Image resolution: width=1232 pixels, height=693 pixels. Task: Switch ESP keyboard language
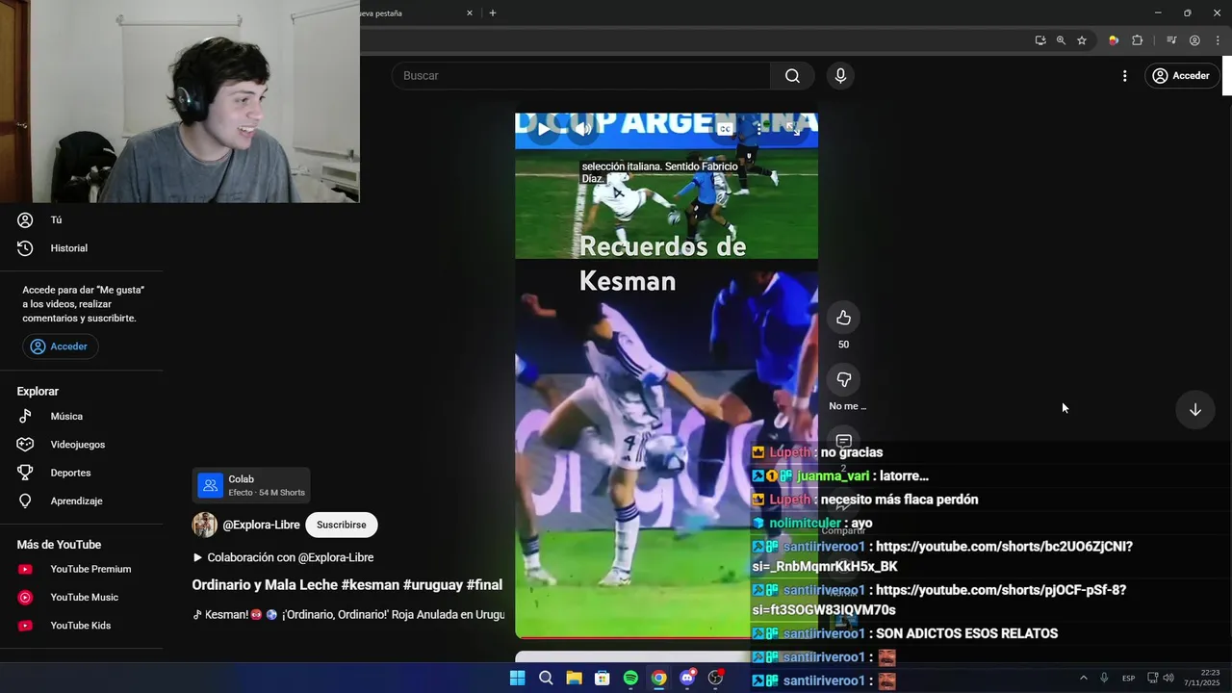pos(1128,679)
